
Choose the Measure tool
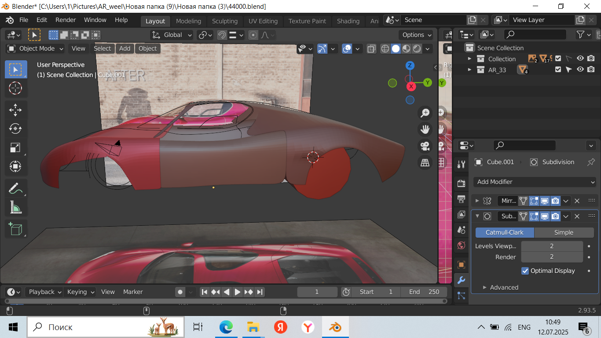[15, 207]
